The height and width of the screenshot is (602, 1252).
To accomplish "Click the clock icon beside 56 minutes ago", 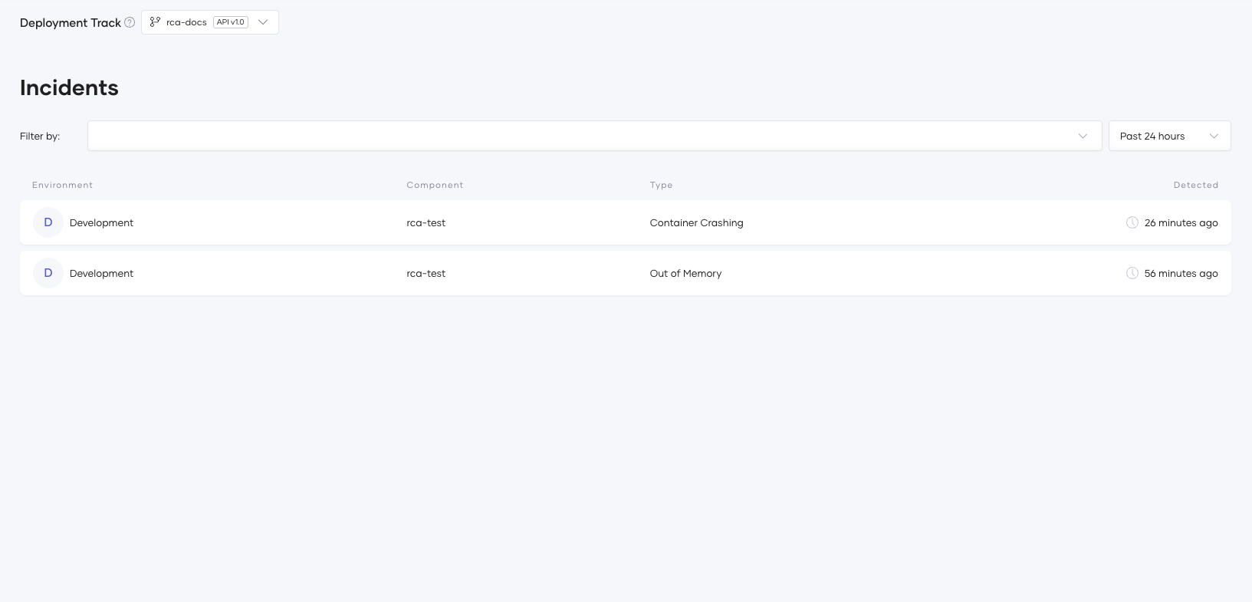I will (x=1132, y=273).
